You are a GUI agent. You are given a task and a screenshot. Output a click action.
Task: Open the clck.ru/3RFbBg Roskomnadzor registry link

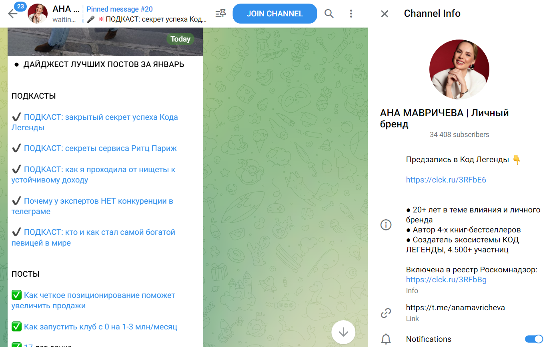point(446,280)
